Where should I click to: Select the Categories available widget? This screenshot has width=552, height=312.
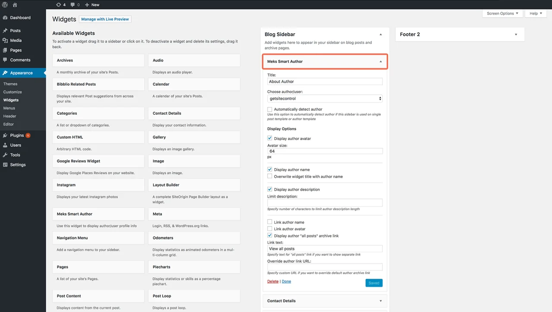click(x=98, y=113)
